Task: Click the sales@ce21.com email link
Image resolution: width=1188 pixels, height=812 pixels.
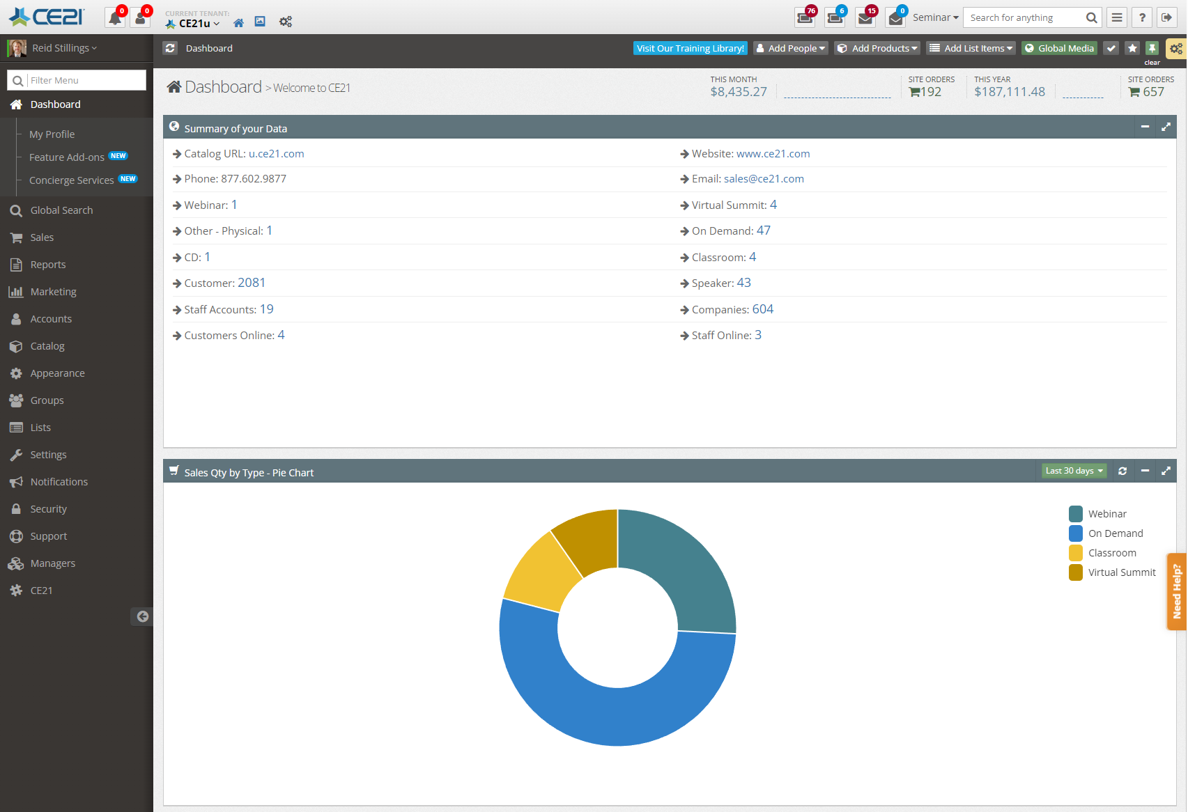Action: [764, 179]
